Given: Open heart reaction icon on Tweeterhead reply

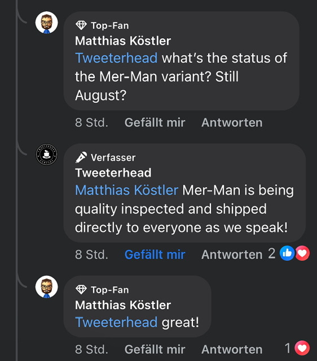Looking at the screenshot, I should point(302,253).
